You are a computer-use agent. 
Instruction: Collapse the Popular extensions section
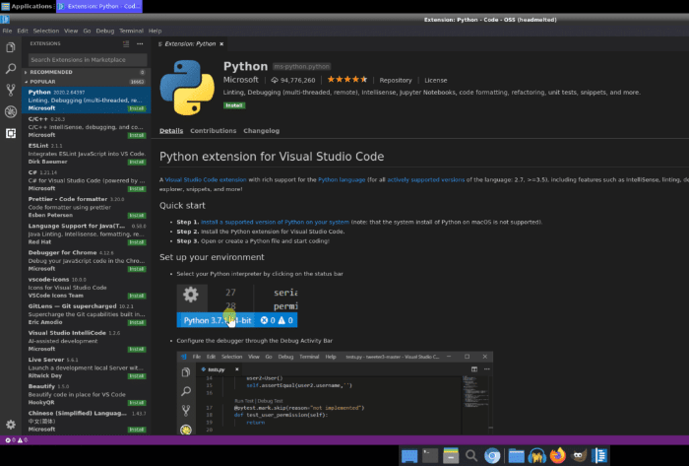tap(86, 82)
